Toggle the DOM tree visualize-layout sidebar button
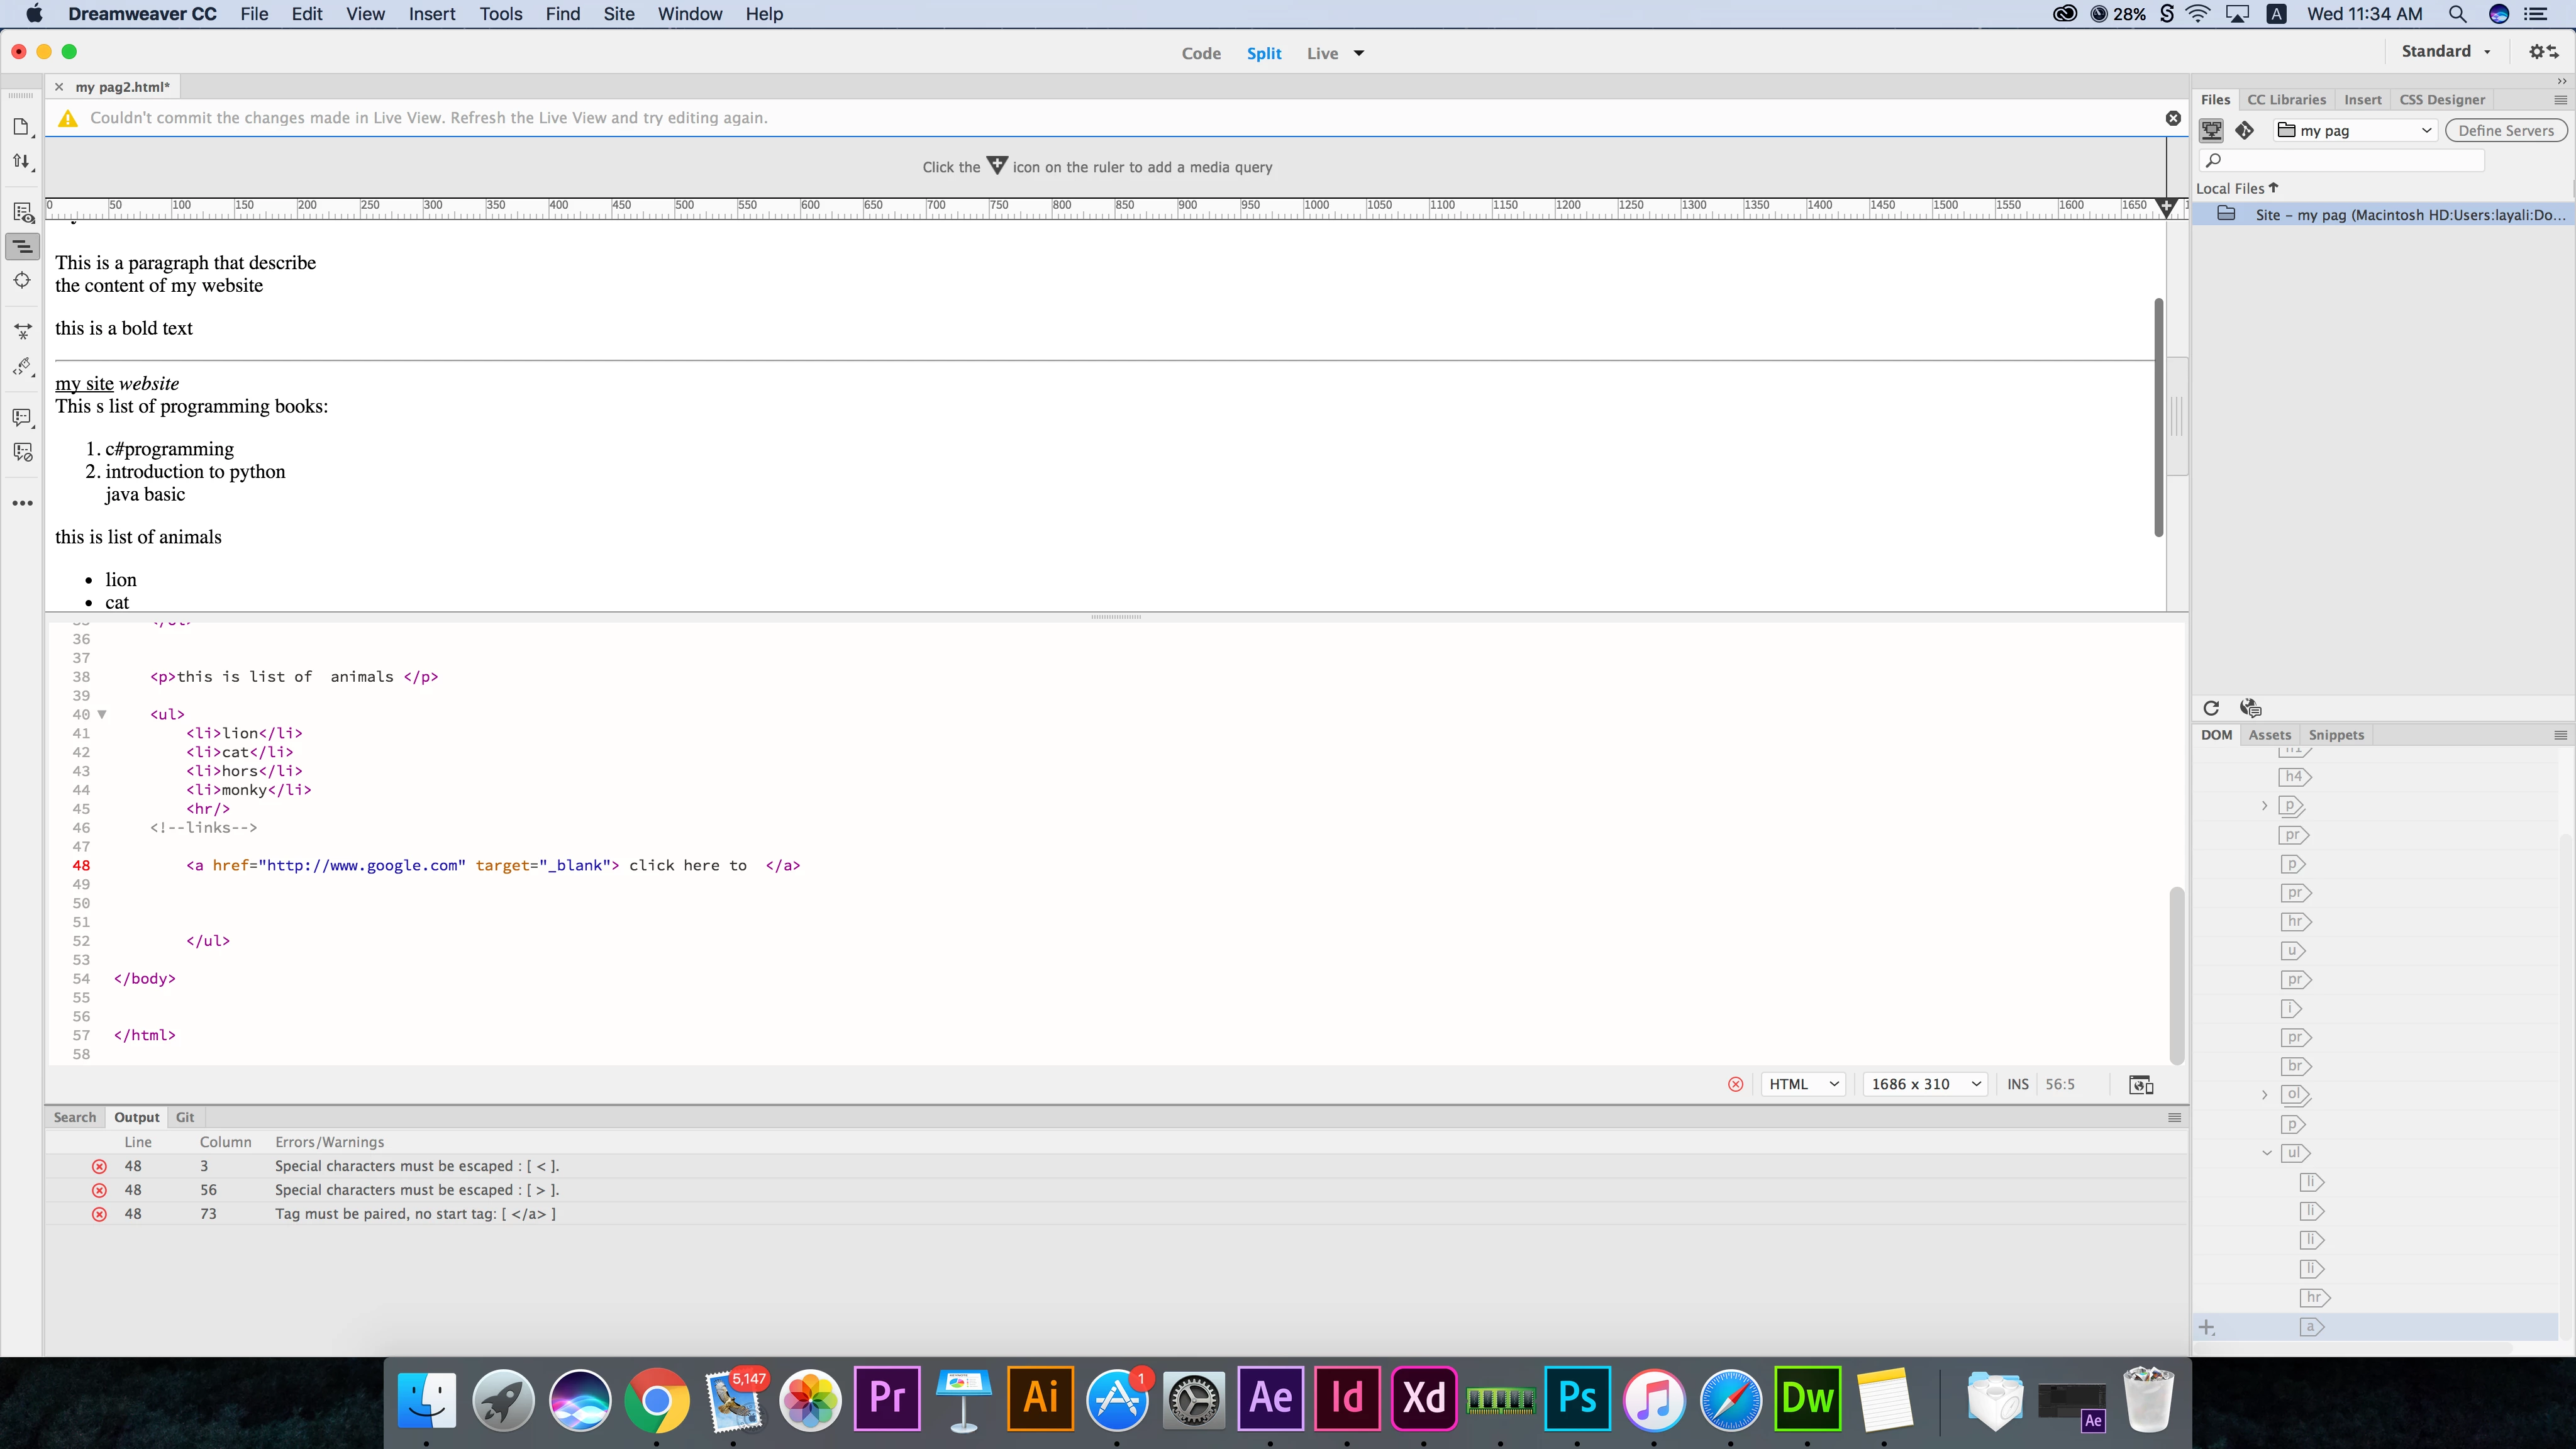Viewport: 2576px width, 1449px height. [x=22, y=246]
